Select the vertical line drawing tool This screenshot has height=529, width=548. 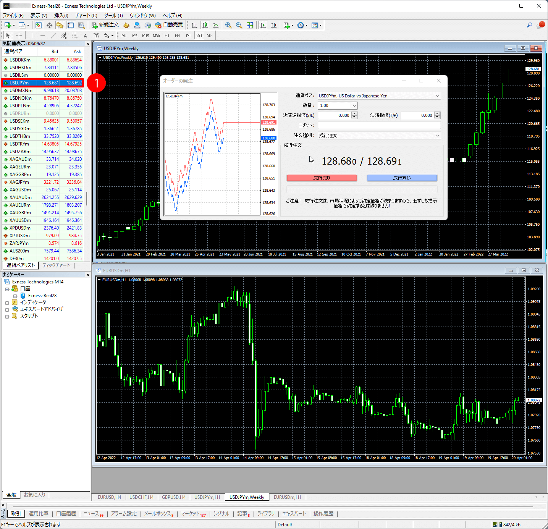tap(32, 36)
